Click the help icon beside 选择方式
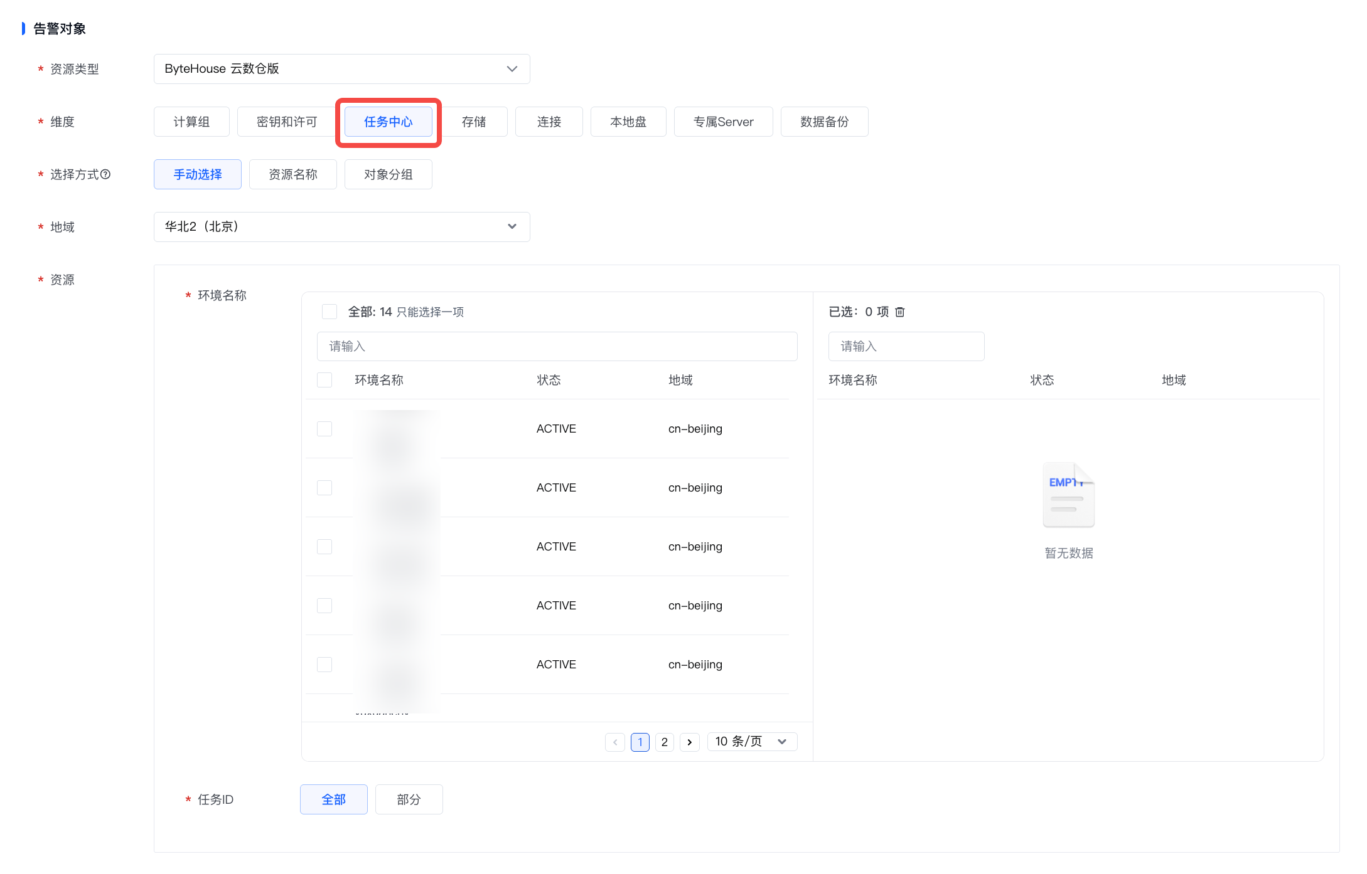1367x874 pixels. point(105,174)
